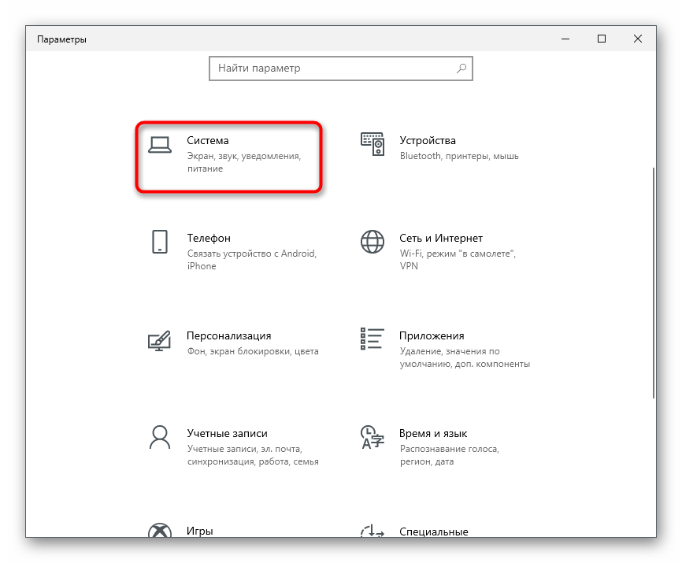Click the Personalization paintbrush icon

[x=160, y=340]
